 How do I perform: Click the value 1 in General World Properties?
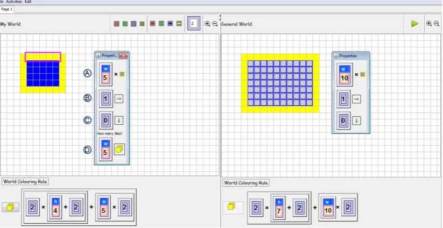coord(343,99)
